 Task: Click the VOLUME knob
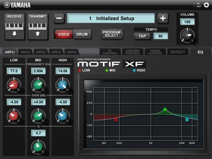click(187, 35)
